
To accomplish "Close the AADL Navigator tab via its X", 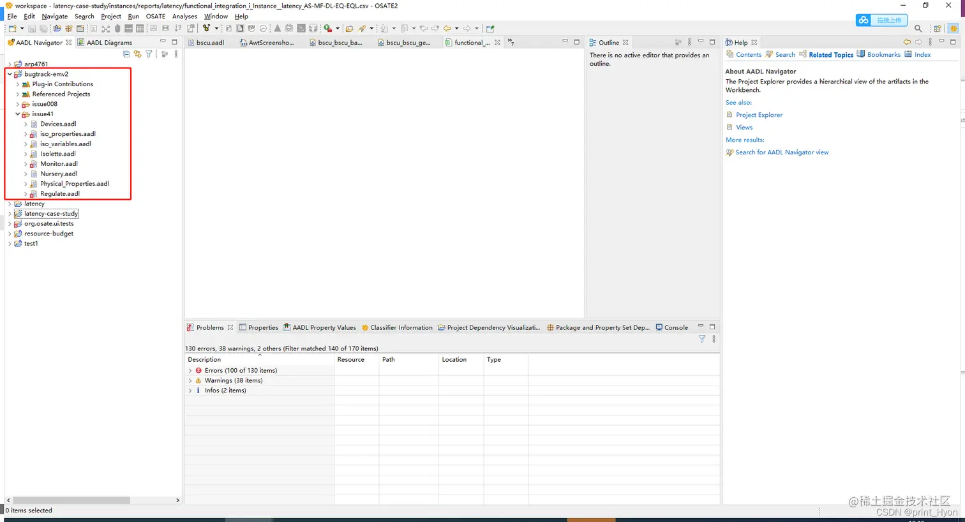I will 69,42.
